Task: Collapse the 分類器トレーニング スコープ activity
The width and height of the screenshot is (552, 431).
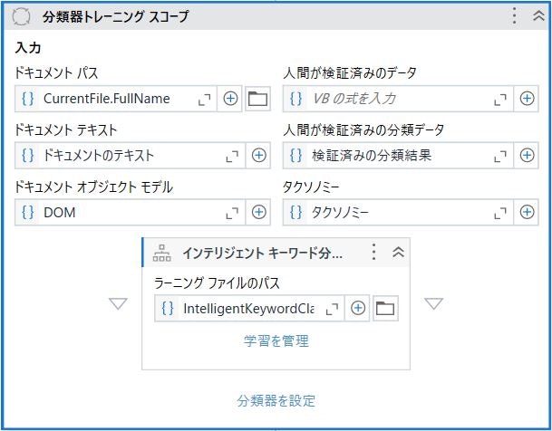Action: (538, 15)
